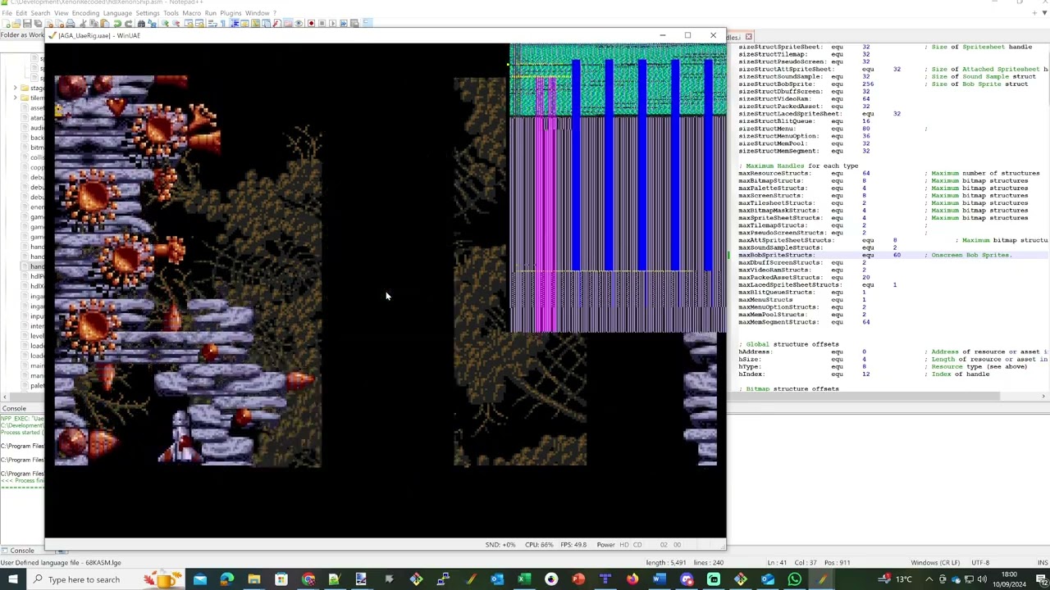
Task: Click the Redo arrow in Notepad++ toolbar
Action: [129, 24]
